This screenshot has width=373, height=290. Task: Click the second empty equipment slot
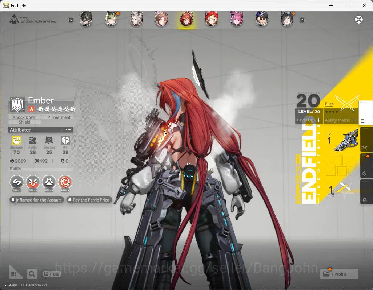350,160
